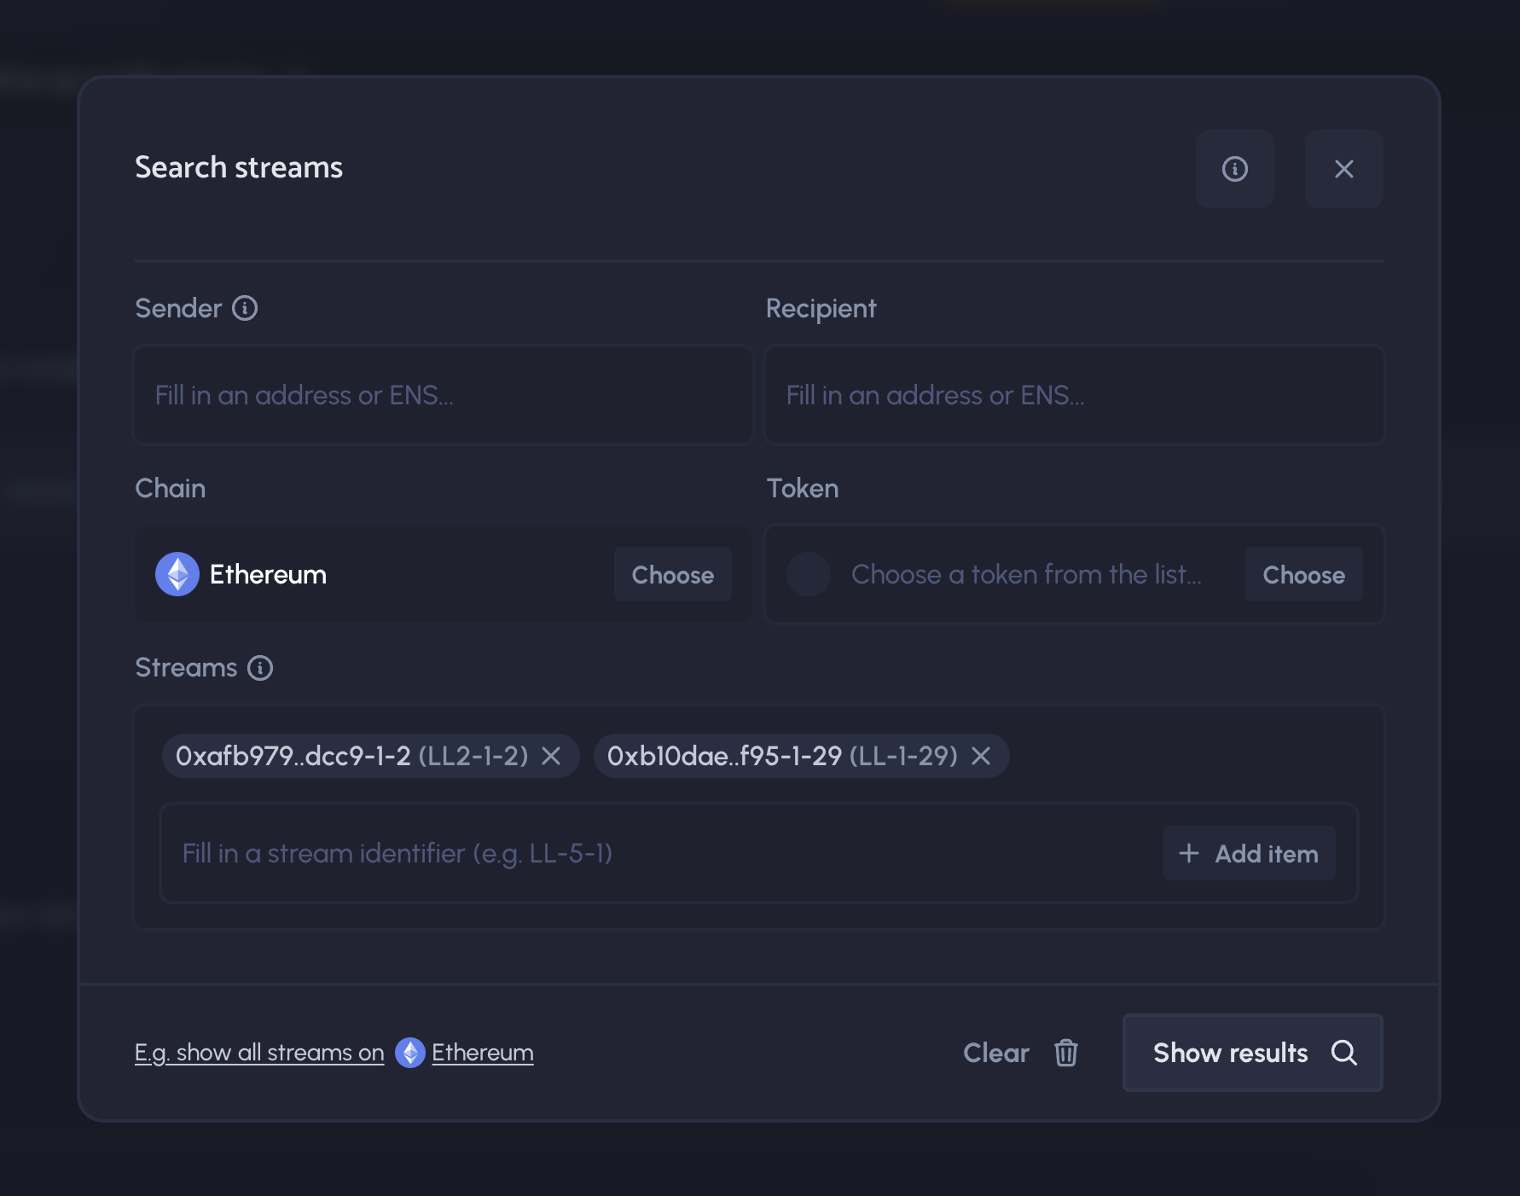
Task: Focus the stream identifier input field
Action: point(657,853)
